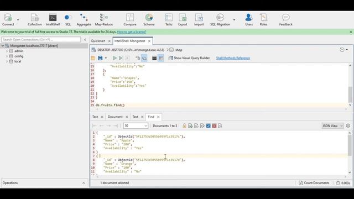
Task: Close the Find result tab
Action: [158, 117]
